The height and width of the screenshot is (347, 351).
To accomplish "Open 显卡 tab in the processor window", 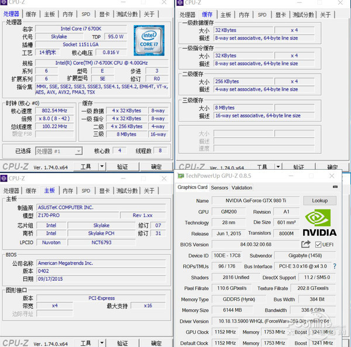I will (105, 14).
